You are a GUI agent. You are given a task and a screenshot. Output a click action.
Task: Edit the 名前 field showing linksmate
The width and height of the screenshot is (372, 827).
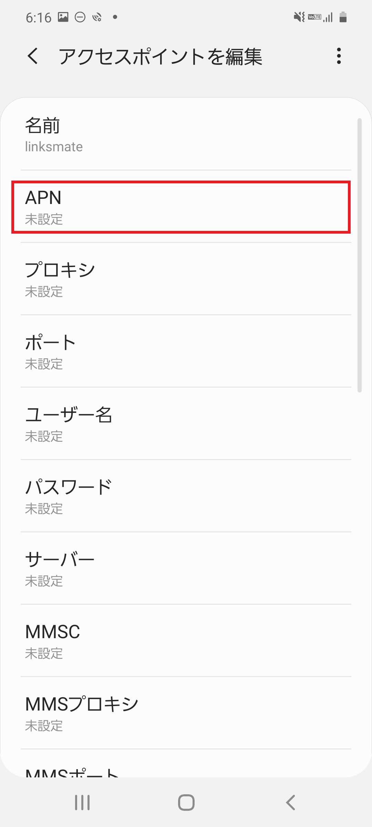pyautogui.click(x=186, y=135)
